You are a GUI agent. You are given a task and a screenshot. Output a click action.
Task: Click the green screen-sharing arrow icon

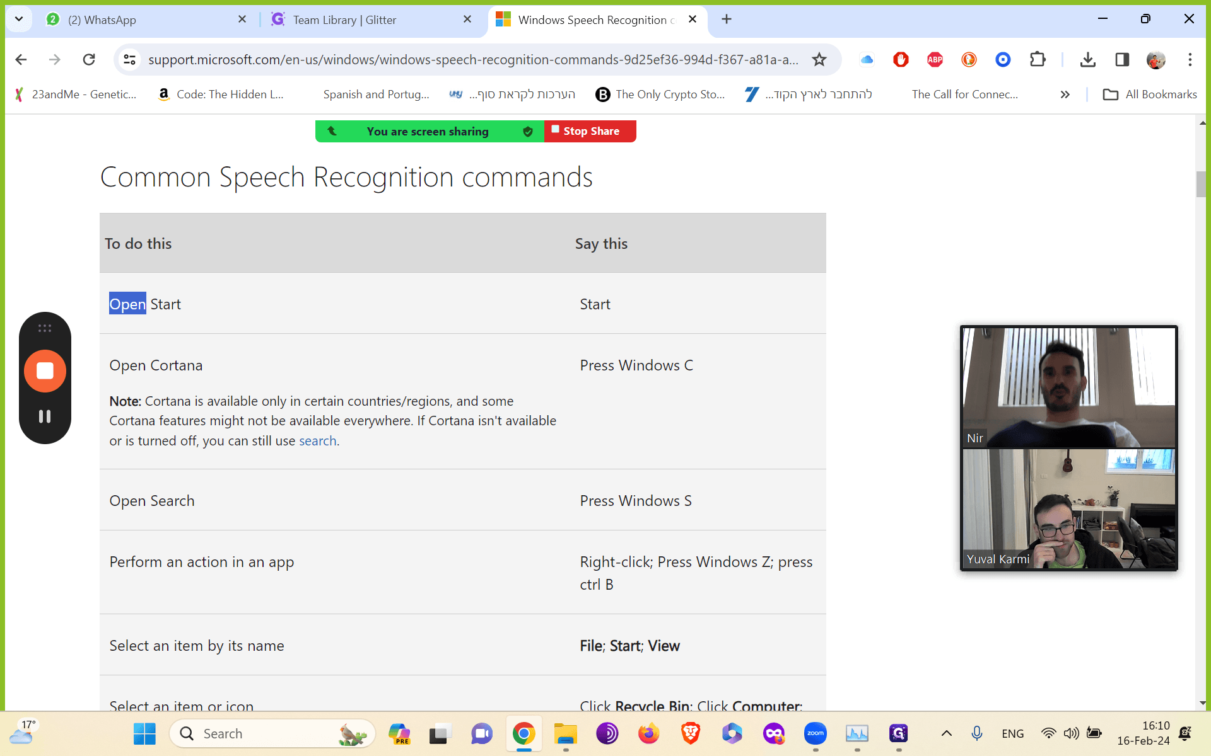(x=332, y=131)
